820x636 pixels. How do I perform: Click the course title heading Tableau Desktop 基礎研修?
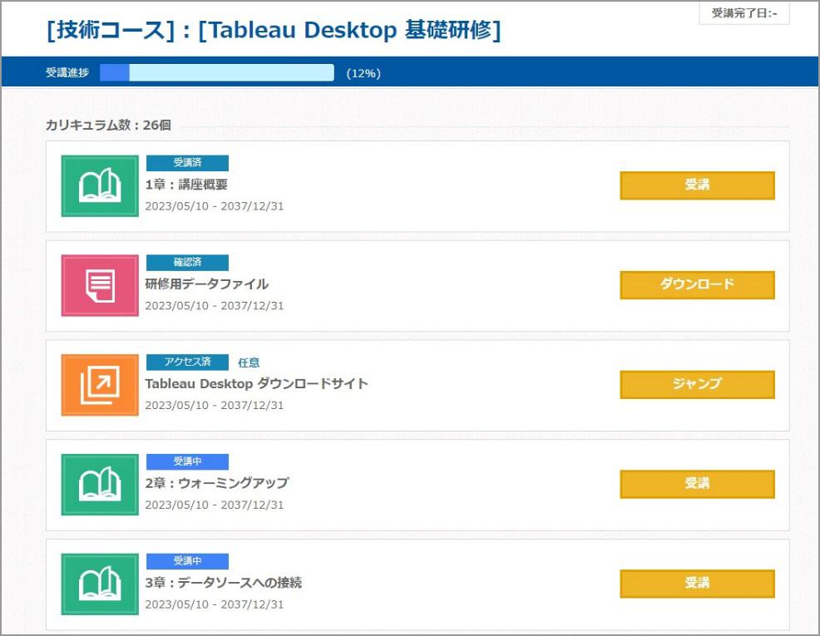[274, 32]
